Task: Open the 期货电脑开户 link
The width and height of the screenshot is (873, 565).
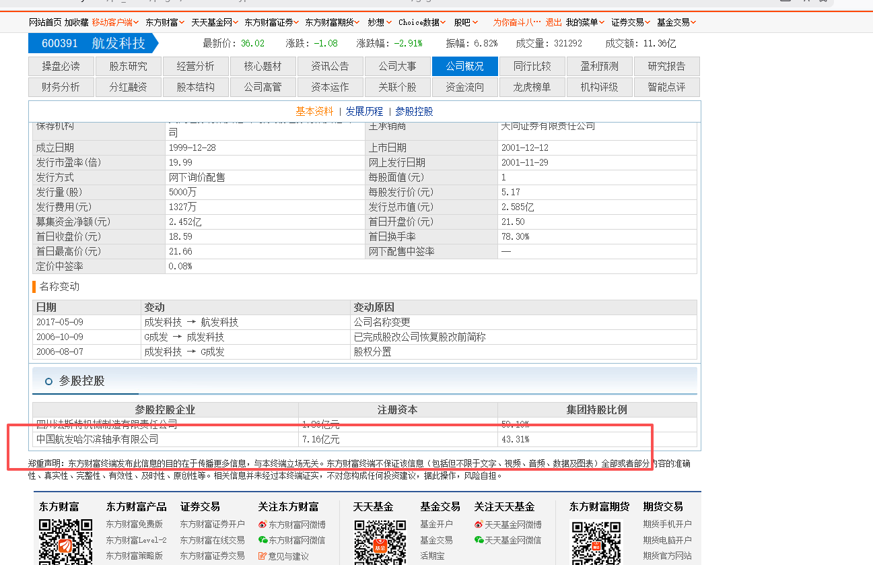Action: click(667, 540)
